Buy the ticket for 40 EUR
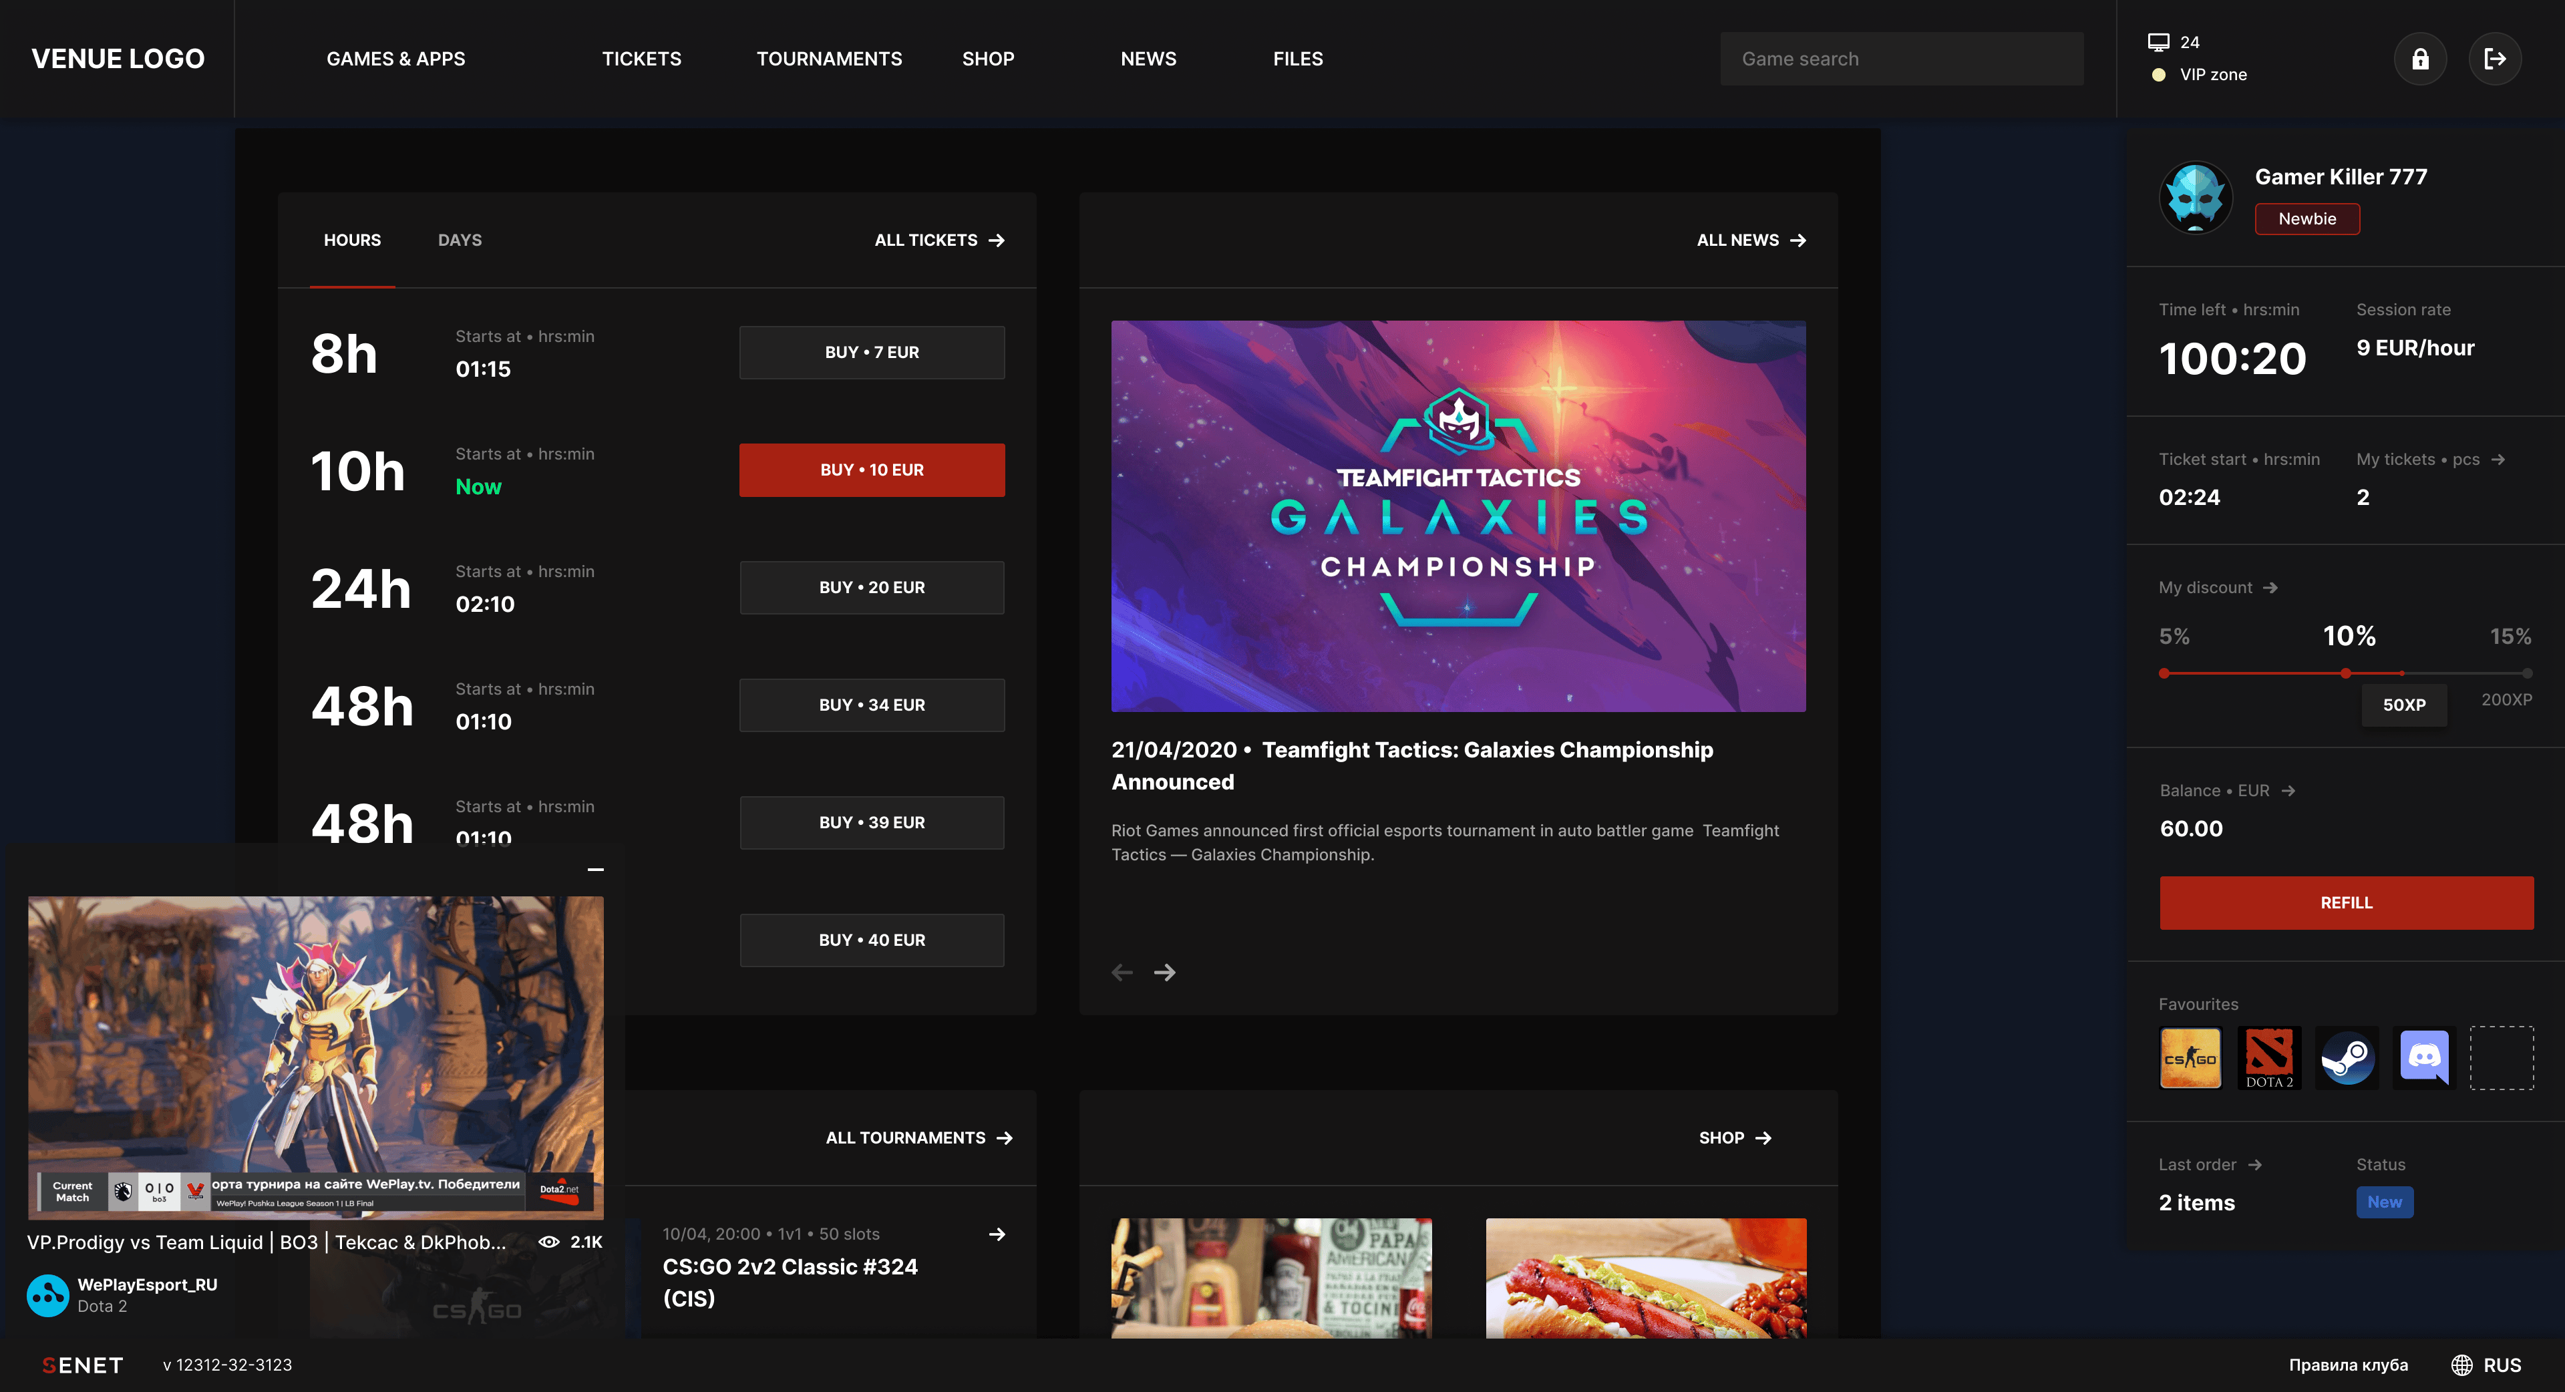The height and width of the screenshot is (1392, 2565). 871,940
